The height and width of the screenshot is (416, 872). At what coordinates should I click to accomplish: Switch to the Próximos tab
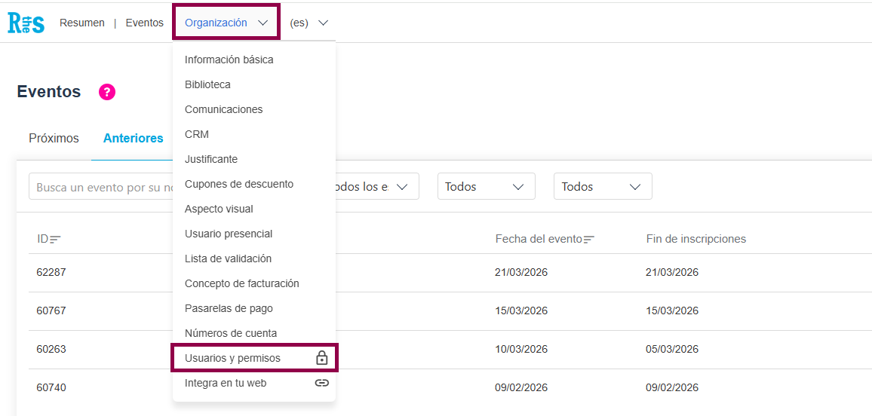click(54, 138)
